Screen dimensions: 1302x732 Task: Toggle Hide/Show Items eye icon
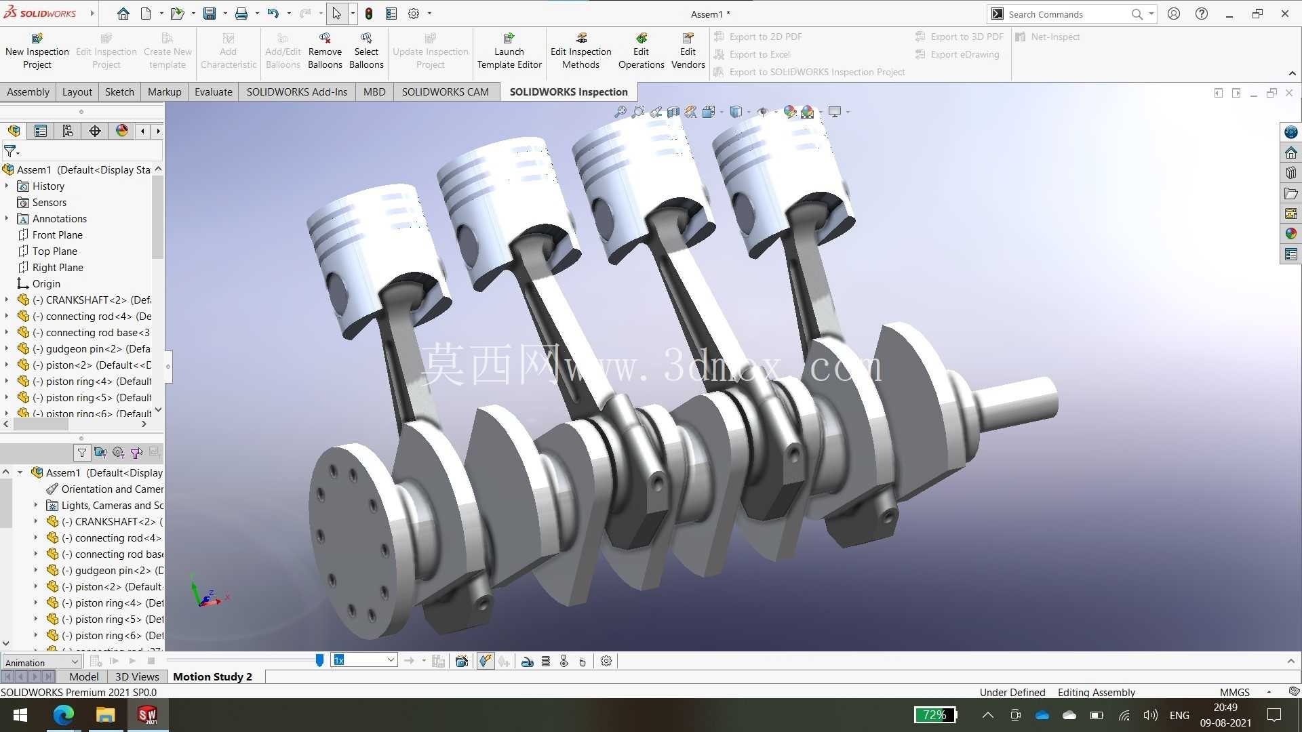click(763, 112)
